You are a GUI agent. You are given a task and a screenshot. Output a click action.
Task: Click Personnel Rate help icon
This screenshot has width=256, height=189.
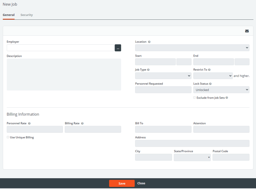29,124
